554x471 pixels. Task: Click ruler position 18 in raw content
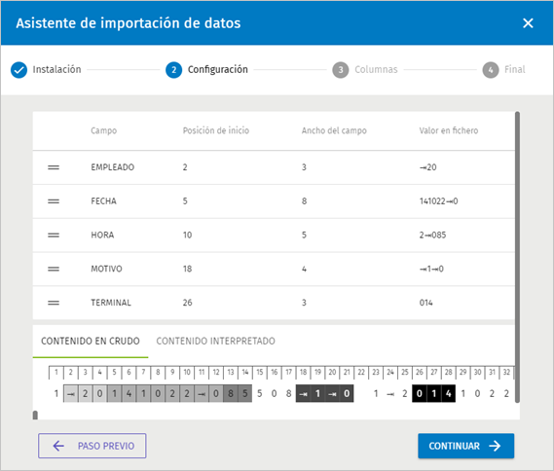tap(303, 373)
